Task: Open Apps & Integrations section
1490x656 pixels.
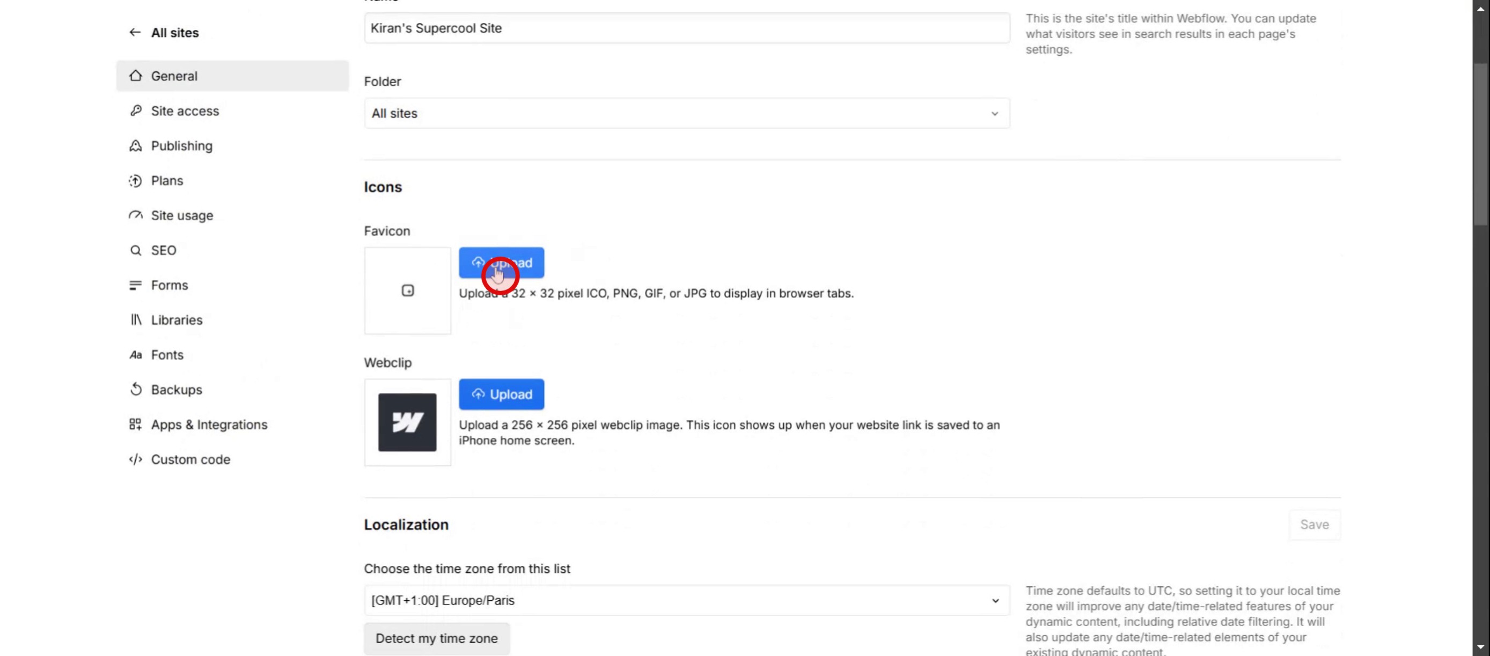Action: (x=209, y=425)
